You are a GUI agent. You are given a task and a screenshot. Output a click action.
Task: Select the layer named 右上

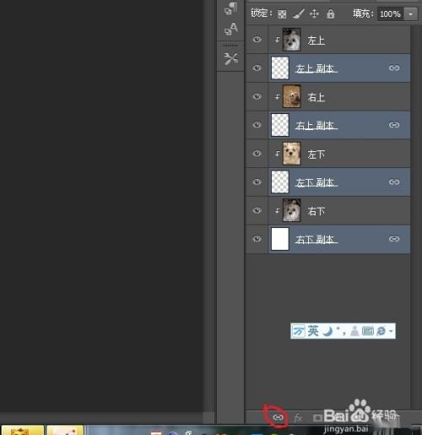coord(316,97)
